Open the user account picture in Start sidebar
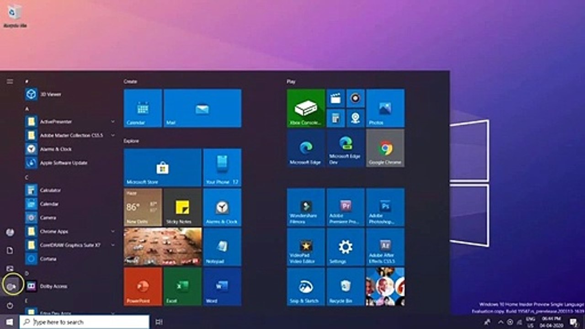 10,232
